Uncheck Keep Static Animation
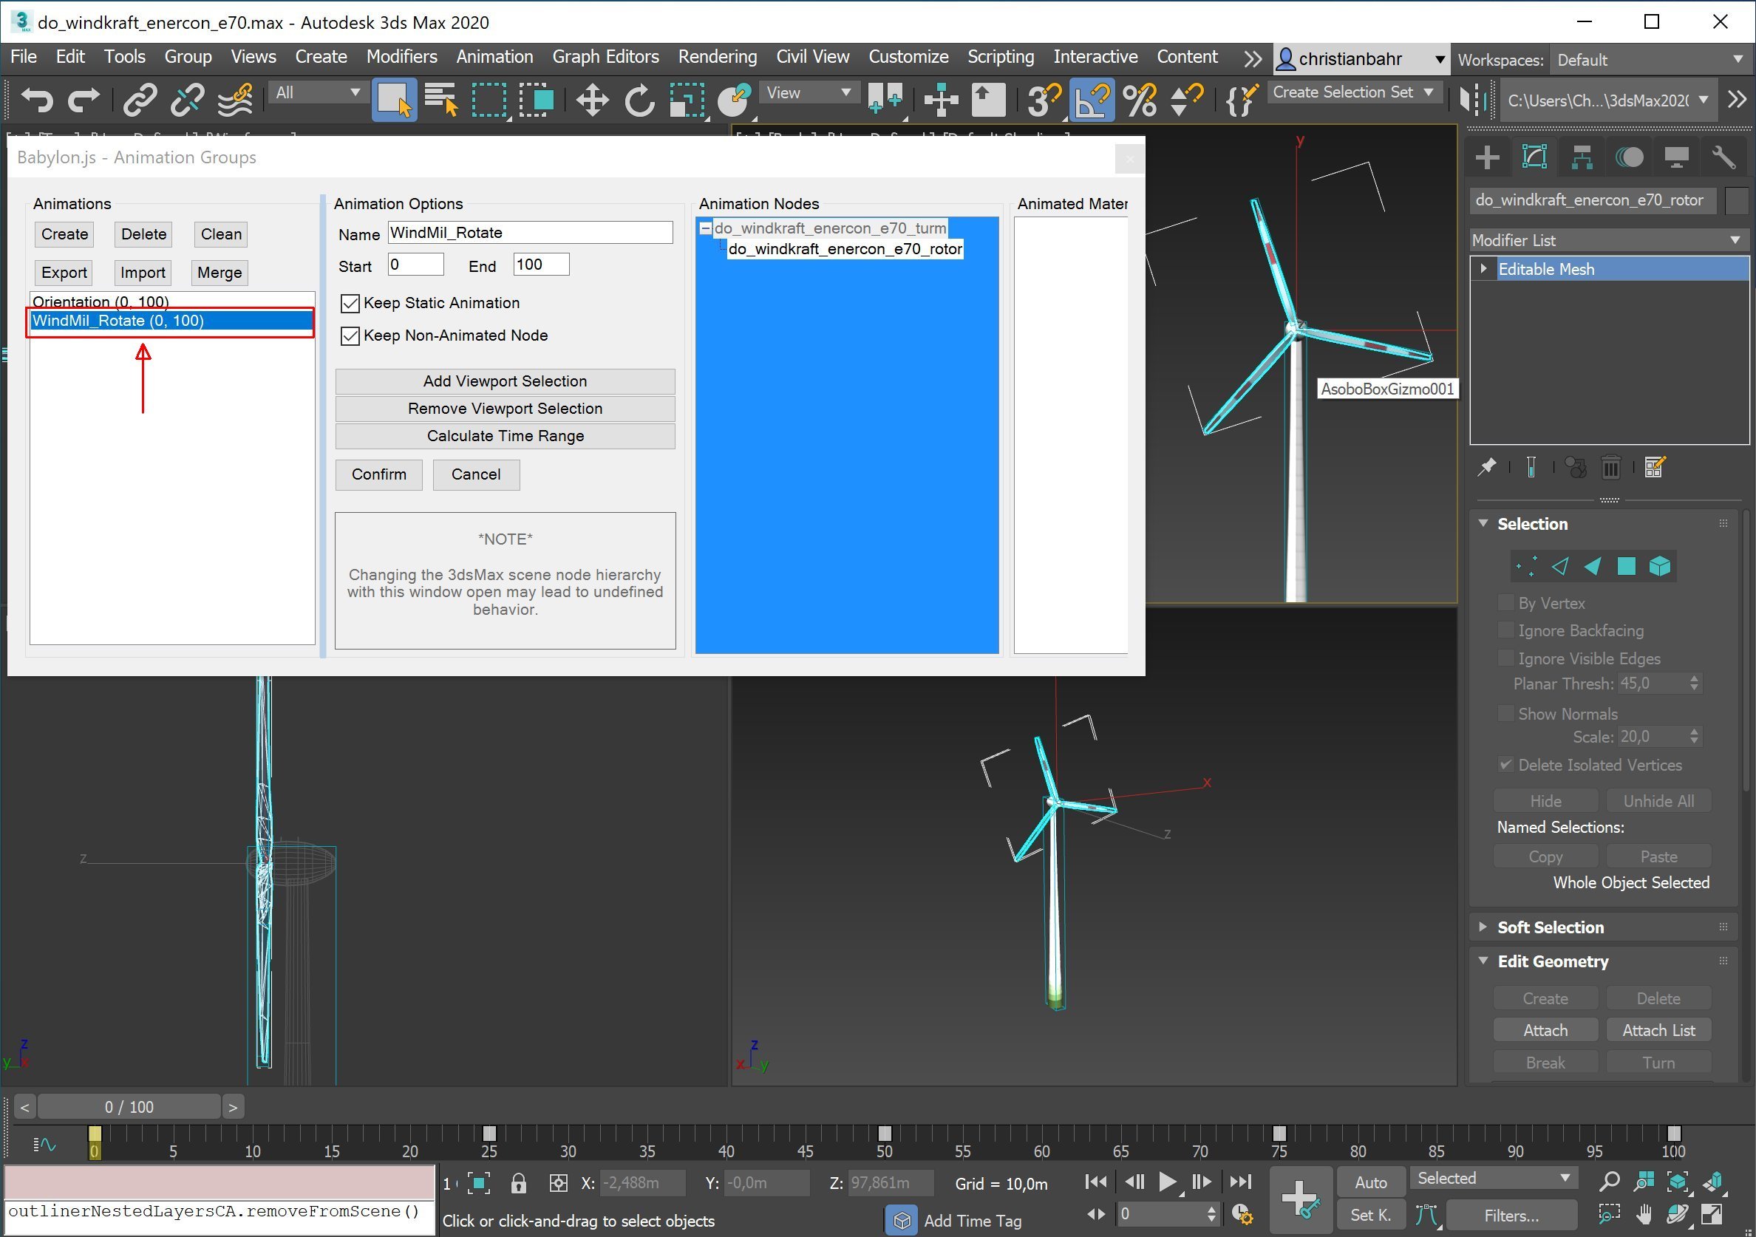This screenshot has width=1756, height=1237. pos(350,304)
